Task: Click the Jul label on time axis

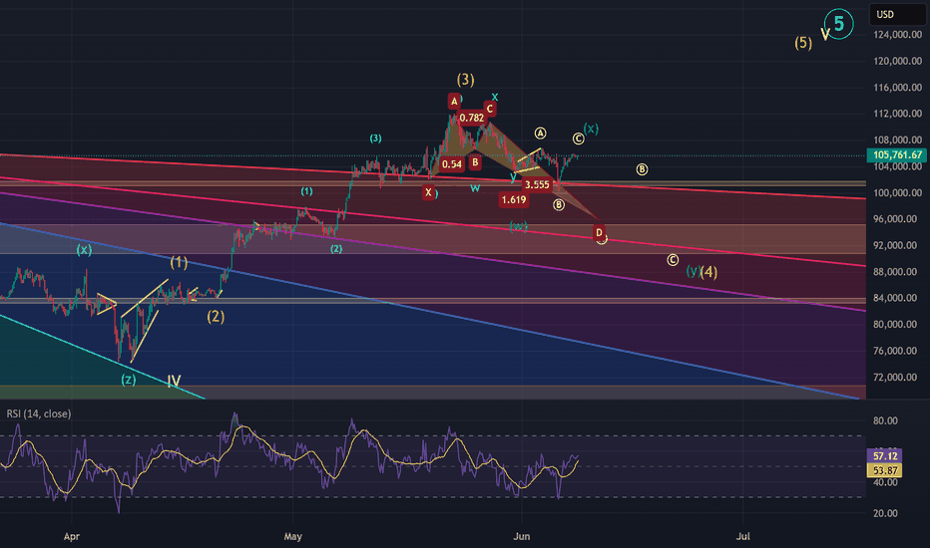Action: (742, 537)
